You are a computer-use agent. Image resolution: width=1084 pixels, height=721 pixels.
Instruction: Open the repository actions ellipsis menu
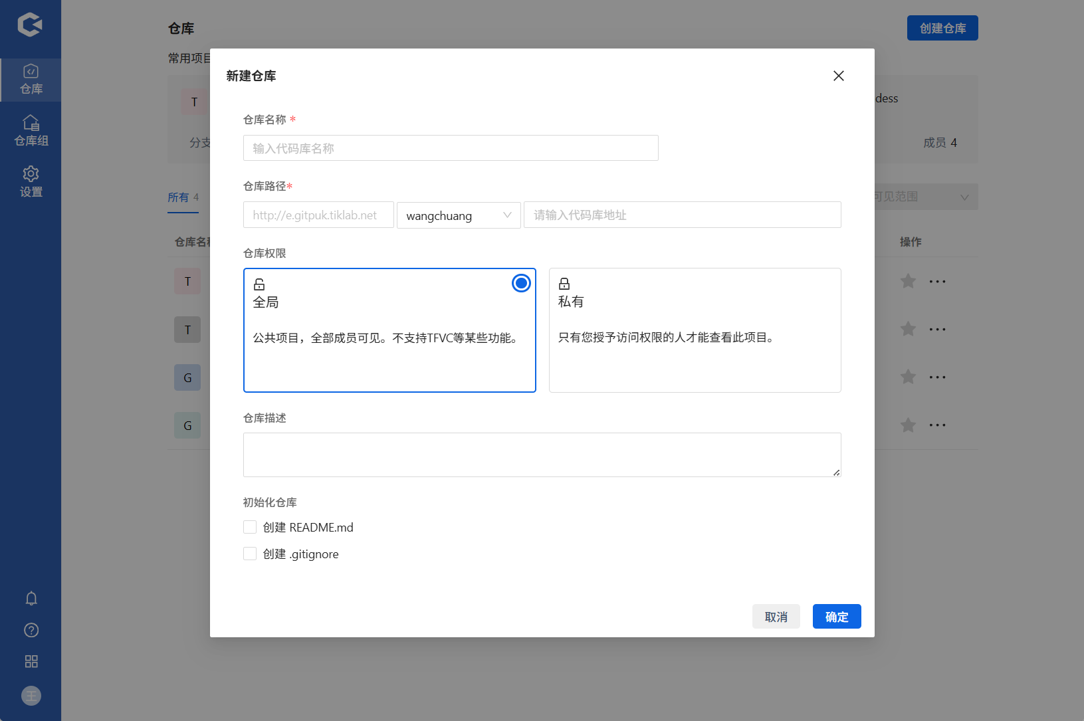pos(937,280)
